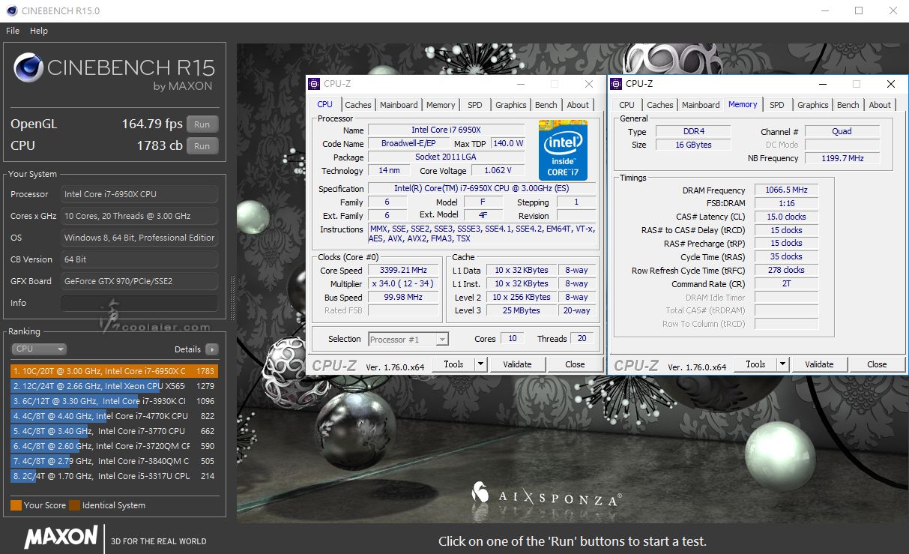This screenshot has width=909, height=554.
Task: Click the GFX Board field showing GeForce GTX 970
Action: tap(139, 281)
